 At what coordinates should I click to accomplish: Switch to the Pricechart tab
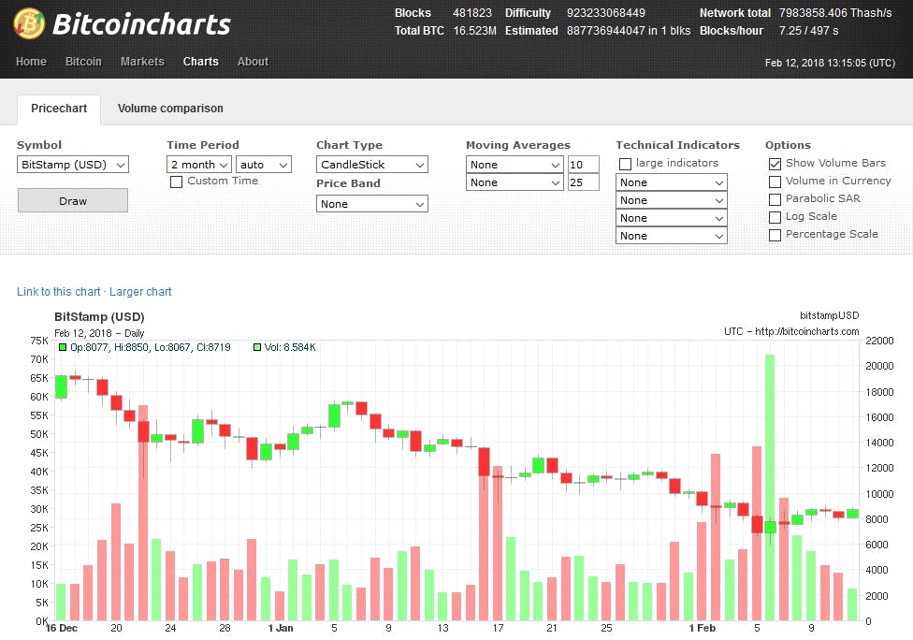[59, 109]
